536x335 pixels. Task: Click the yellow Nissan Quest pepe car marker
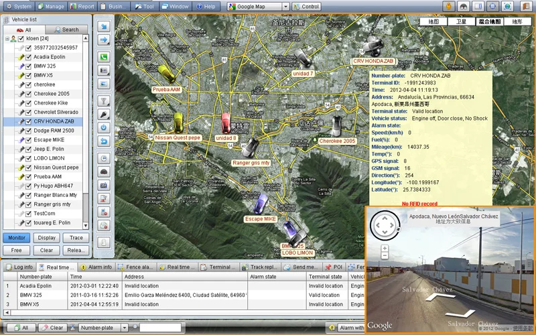click(x=178, y=122)
